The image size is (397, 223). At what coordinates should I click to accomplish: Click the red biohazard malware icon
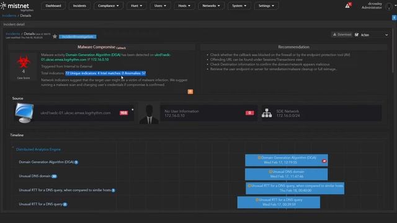pos(24,62)
